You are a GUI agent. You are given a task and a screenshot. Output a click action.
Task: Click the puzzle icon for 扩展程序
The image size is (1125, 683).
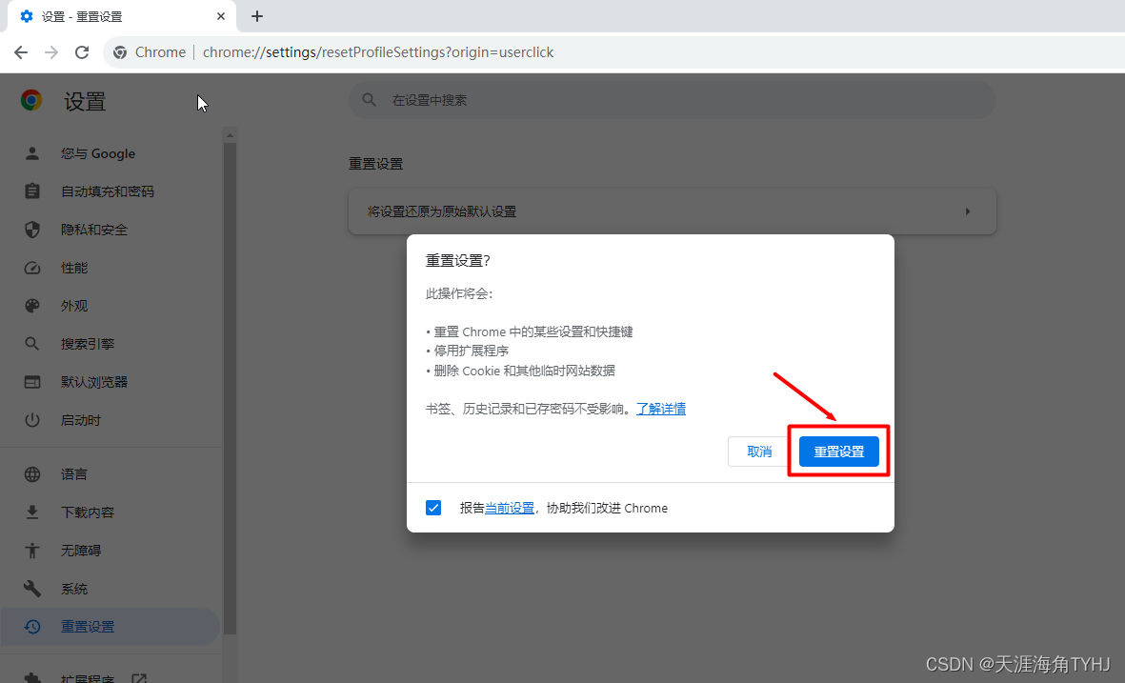tap(32, 677)
